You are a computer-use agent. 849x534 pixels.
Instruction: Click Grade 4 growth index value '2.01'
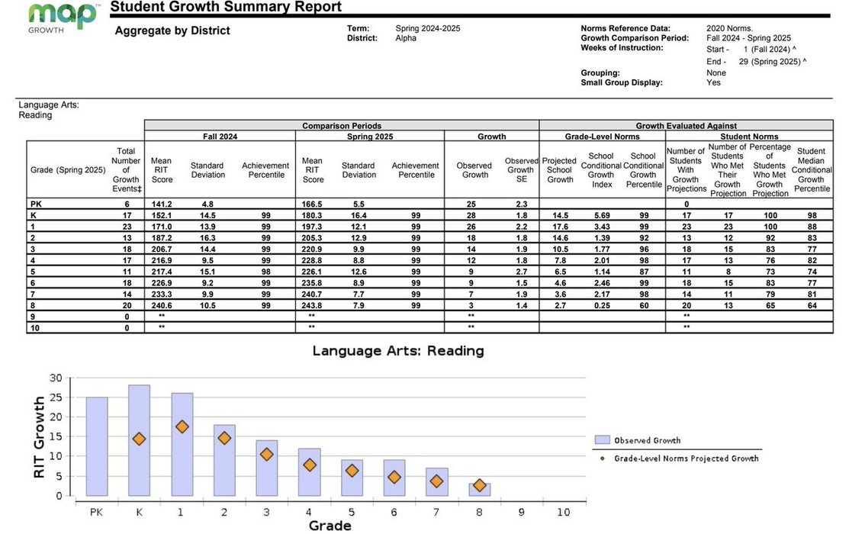602,260
